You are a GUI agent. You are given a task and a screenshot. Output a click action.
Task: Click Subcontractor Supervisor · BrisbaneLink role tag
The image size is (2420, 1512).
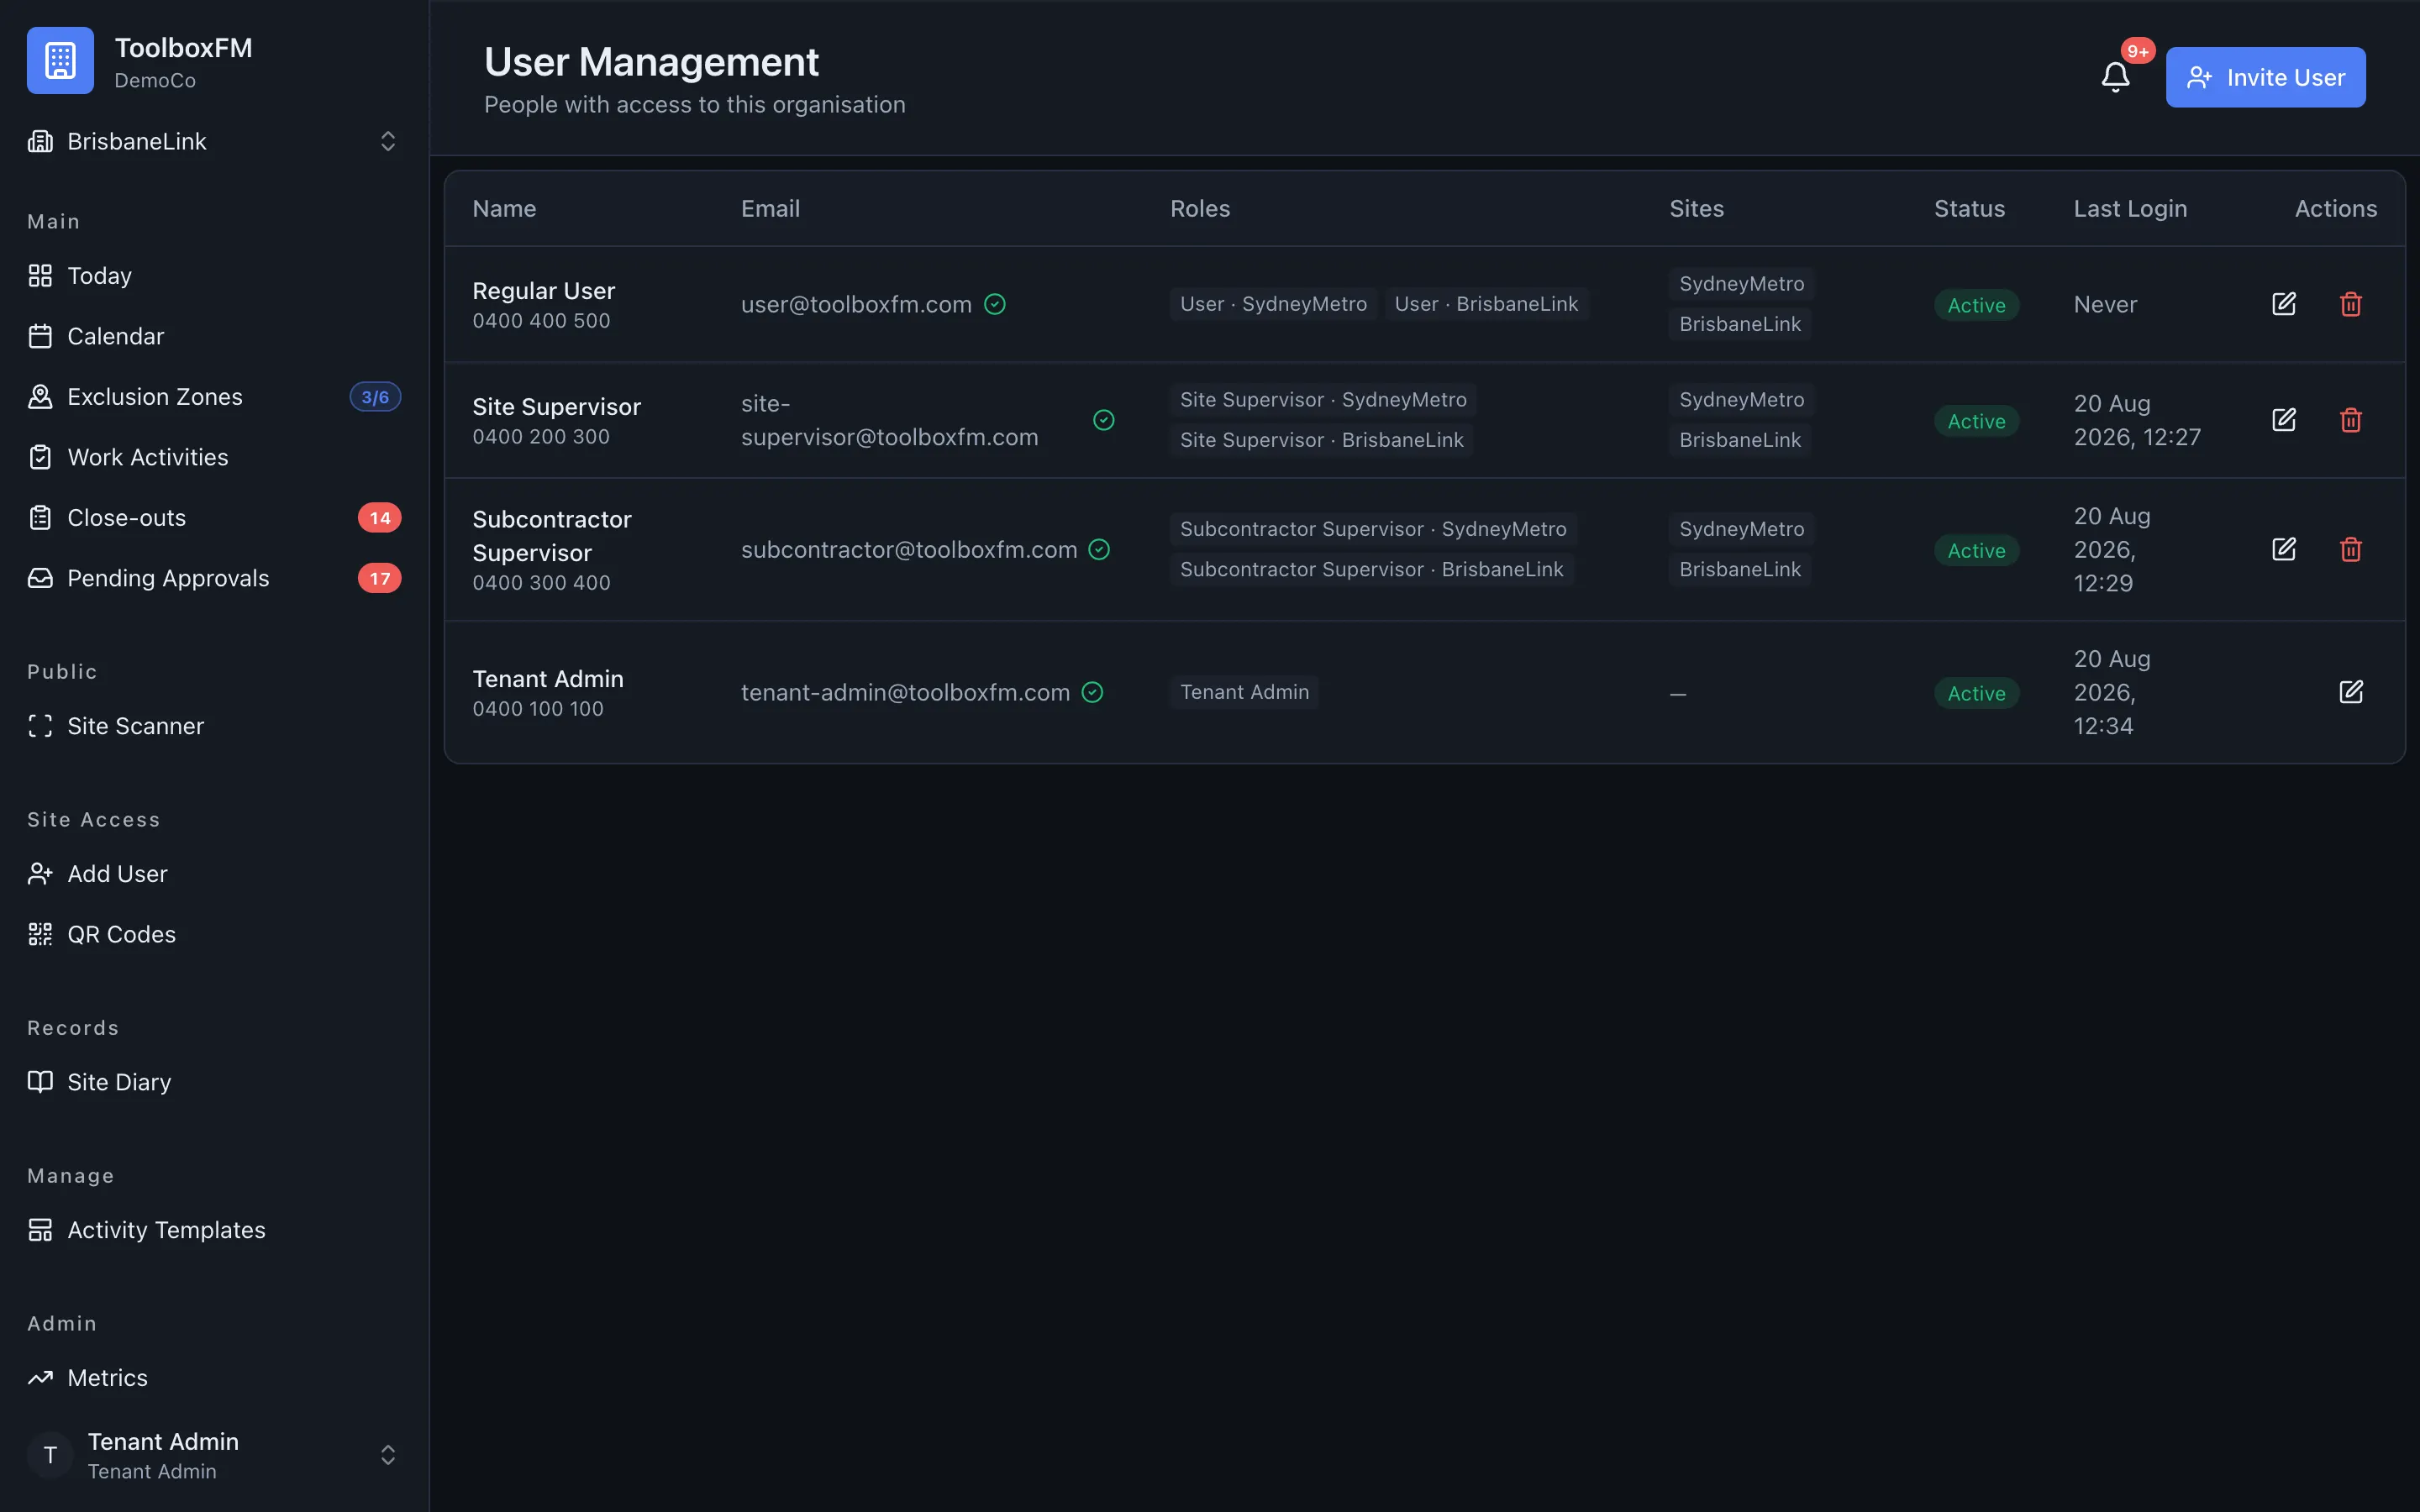click(1372, 569)
